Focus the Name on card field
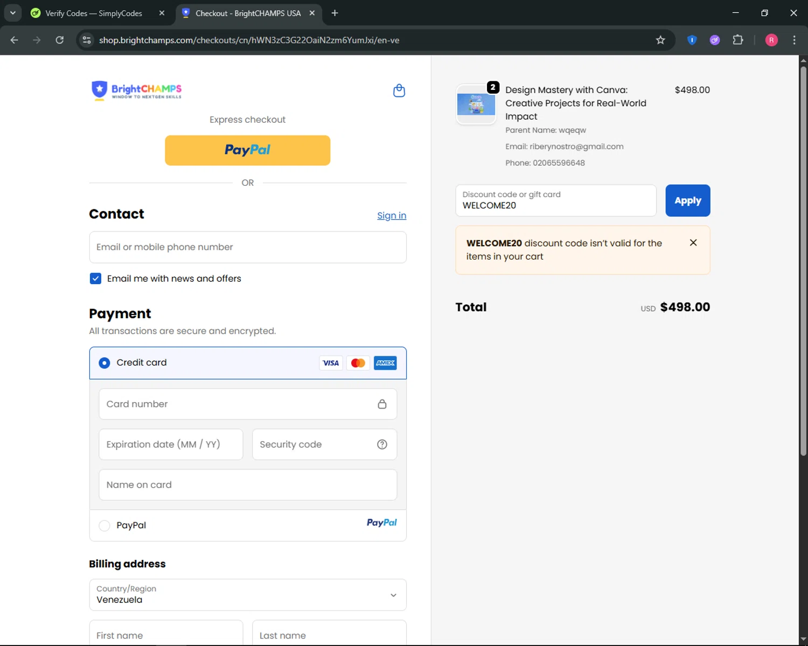The image size is (808, 646). pyautogui.click(x=248, y=484)
